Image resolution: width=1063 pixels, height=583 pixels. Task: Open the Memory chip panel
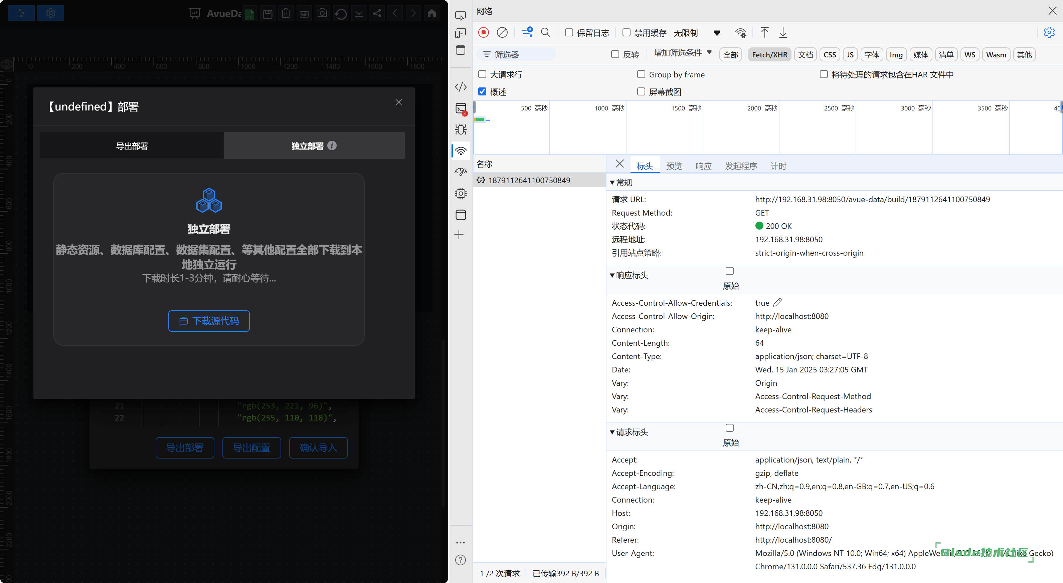point(461,193)
